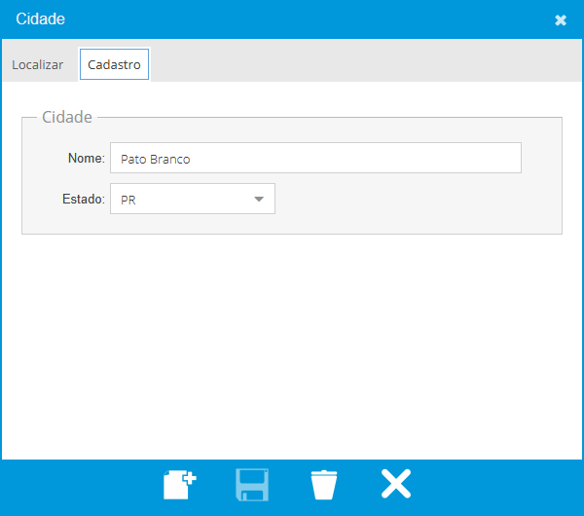Place cursor on the Pato Branco text
Screen dimensions: 584x516
point(156,159)
